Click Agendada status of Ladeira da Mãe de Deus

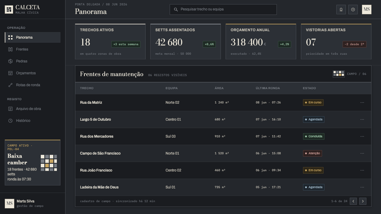coord(313,187)
